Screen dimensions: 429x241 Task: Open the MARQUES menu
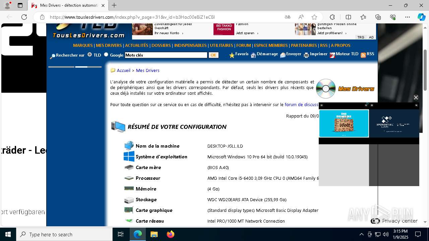(x=83, y=46)
